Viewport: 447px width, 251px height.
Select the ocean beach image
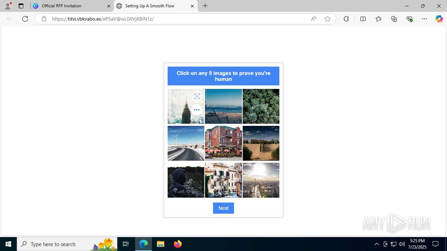click(x=223, y=106)
